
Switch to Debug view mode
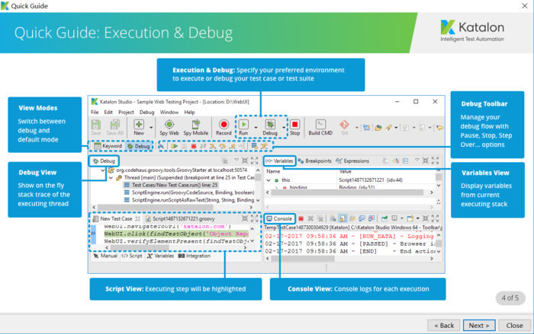coord(138,146)
